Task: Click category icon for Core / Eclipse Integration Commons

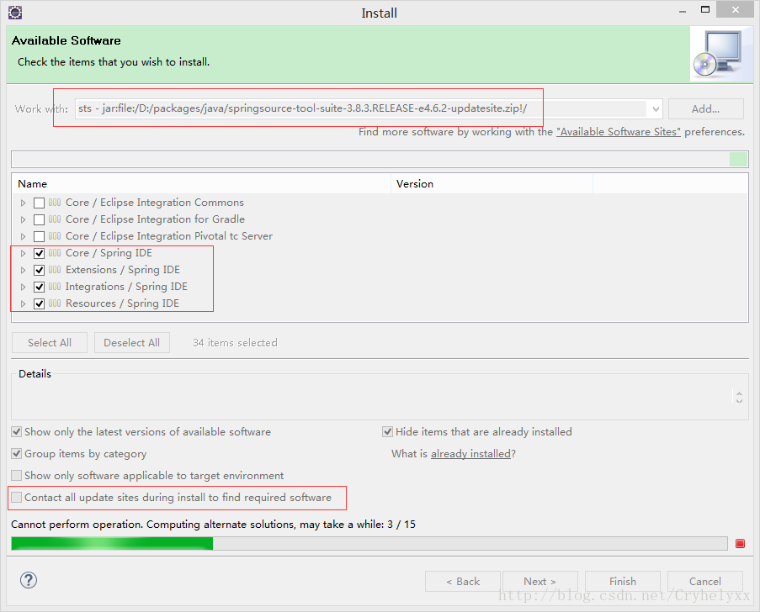Action: [x=55, y=203]
